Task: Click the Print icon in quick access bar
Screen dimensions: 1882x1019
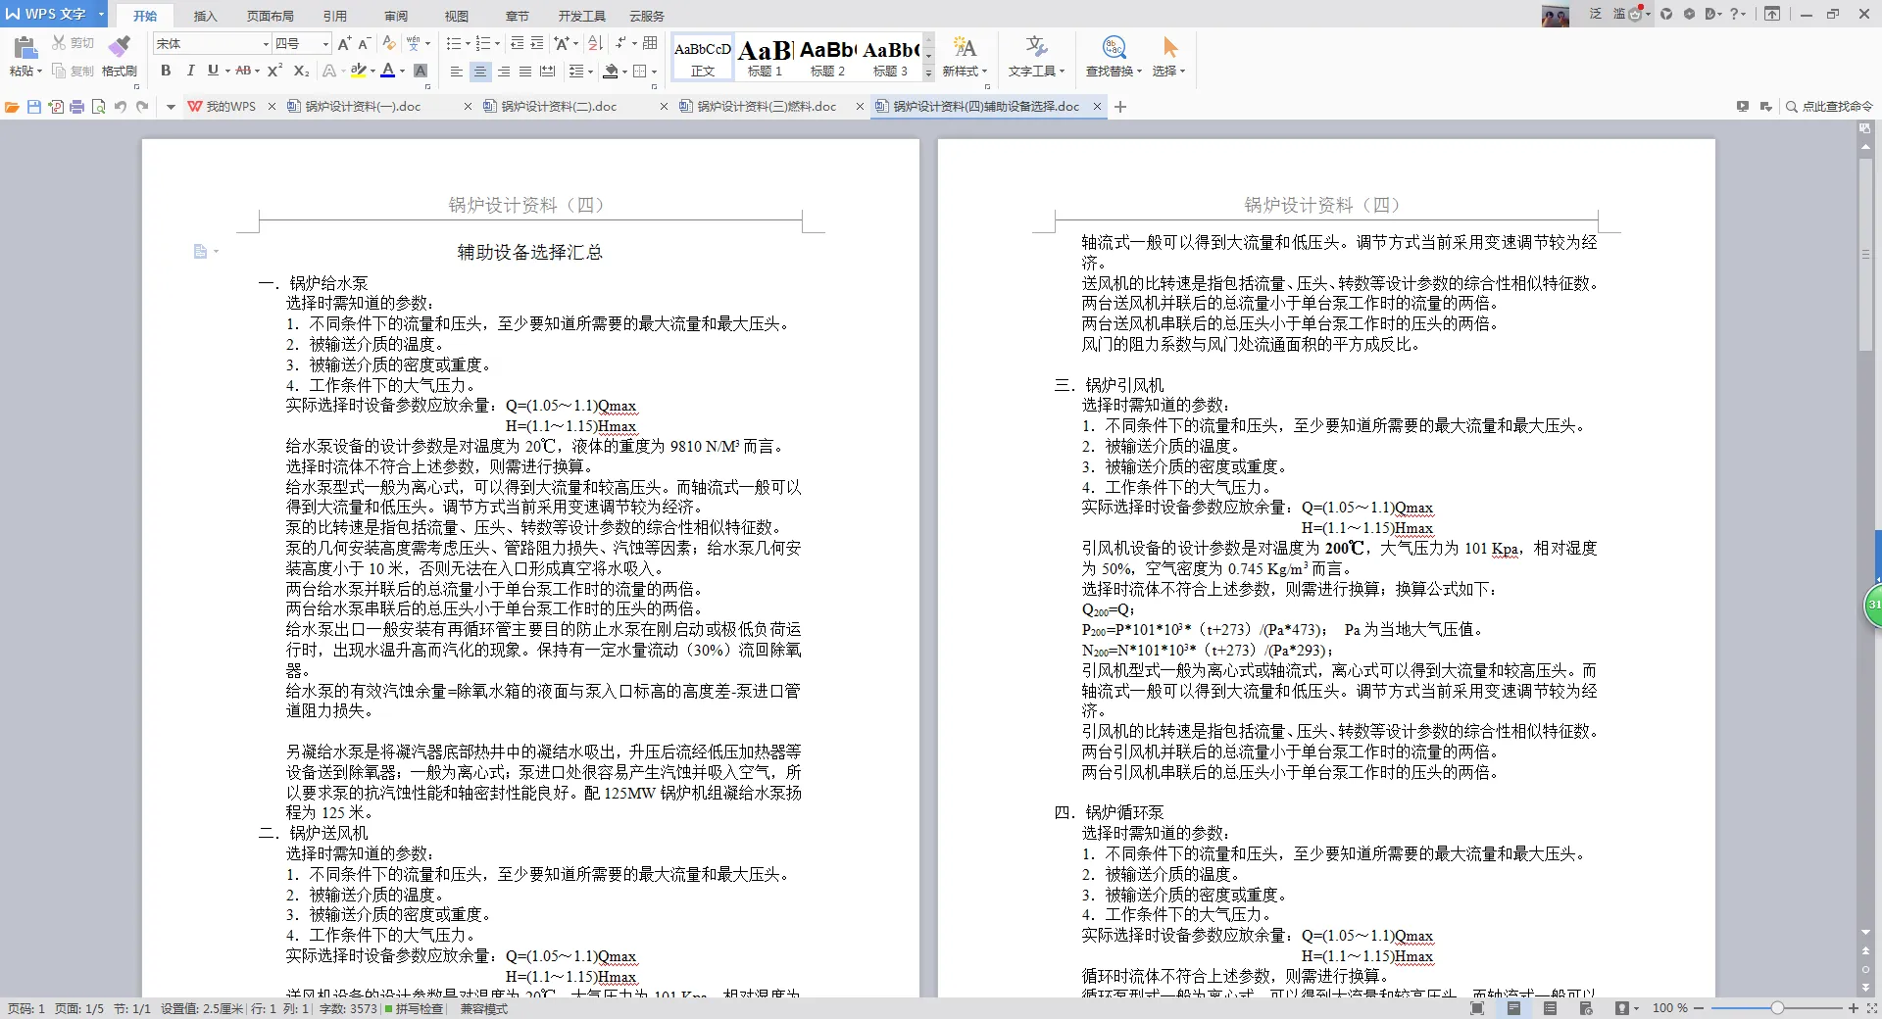Action: pos(76,107)
